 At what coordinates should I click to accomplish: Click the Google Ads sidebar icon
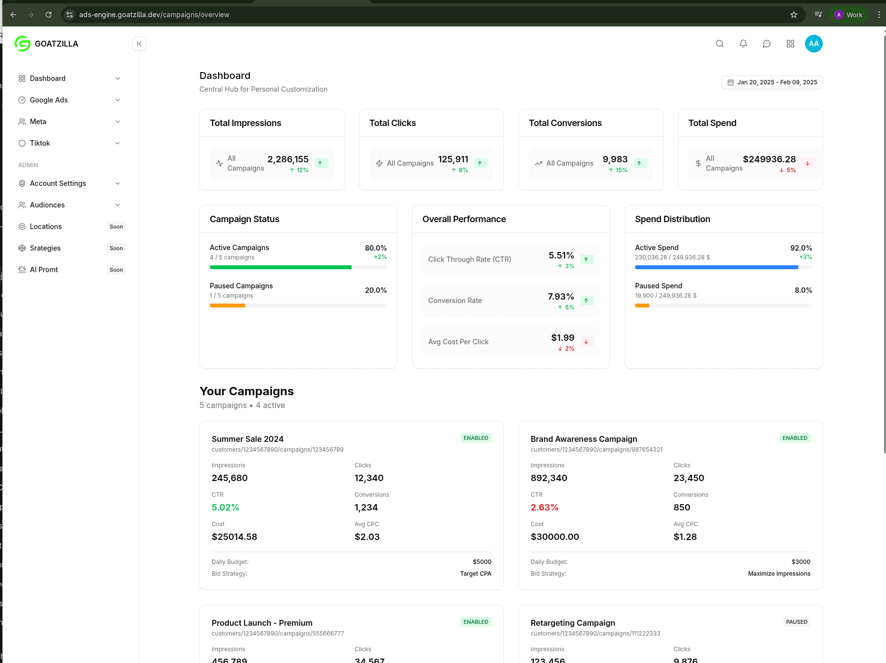22,100
